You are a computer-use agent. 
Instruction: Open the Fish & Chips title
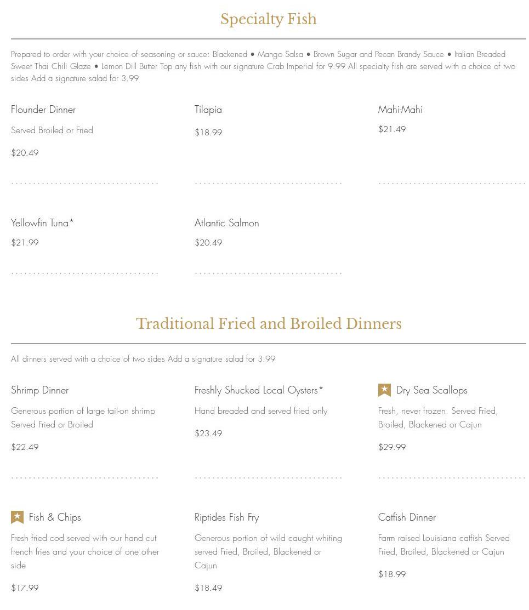pyautogui.click(x=55, y=517)
